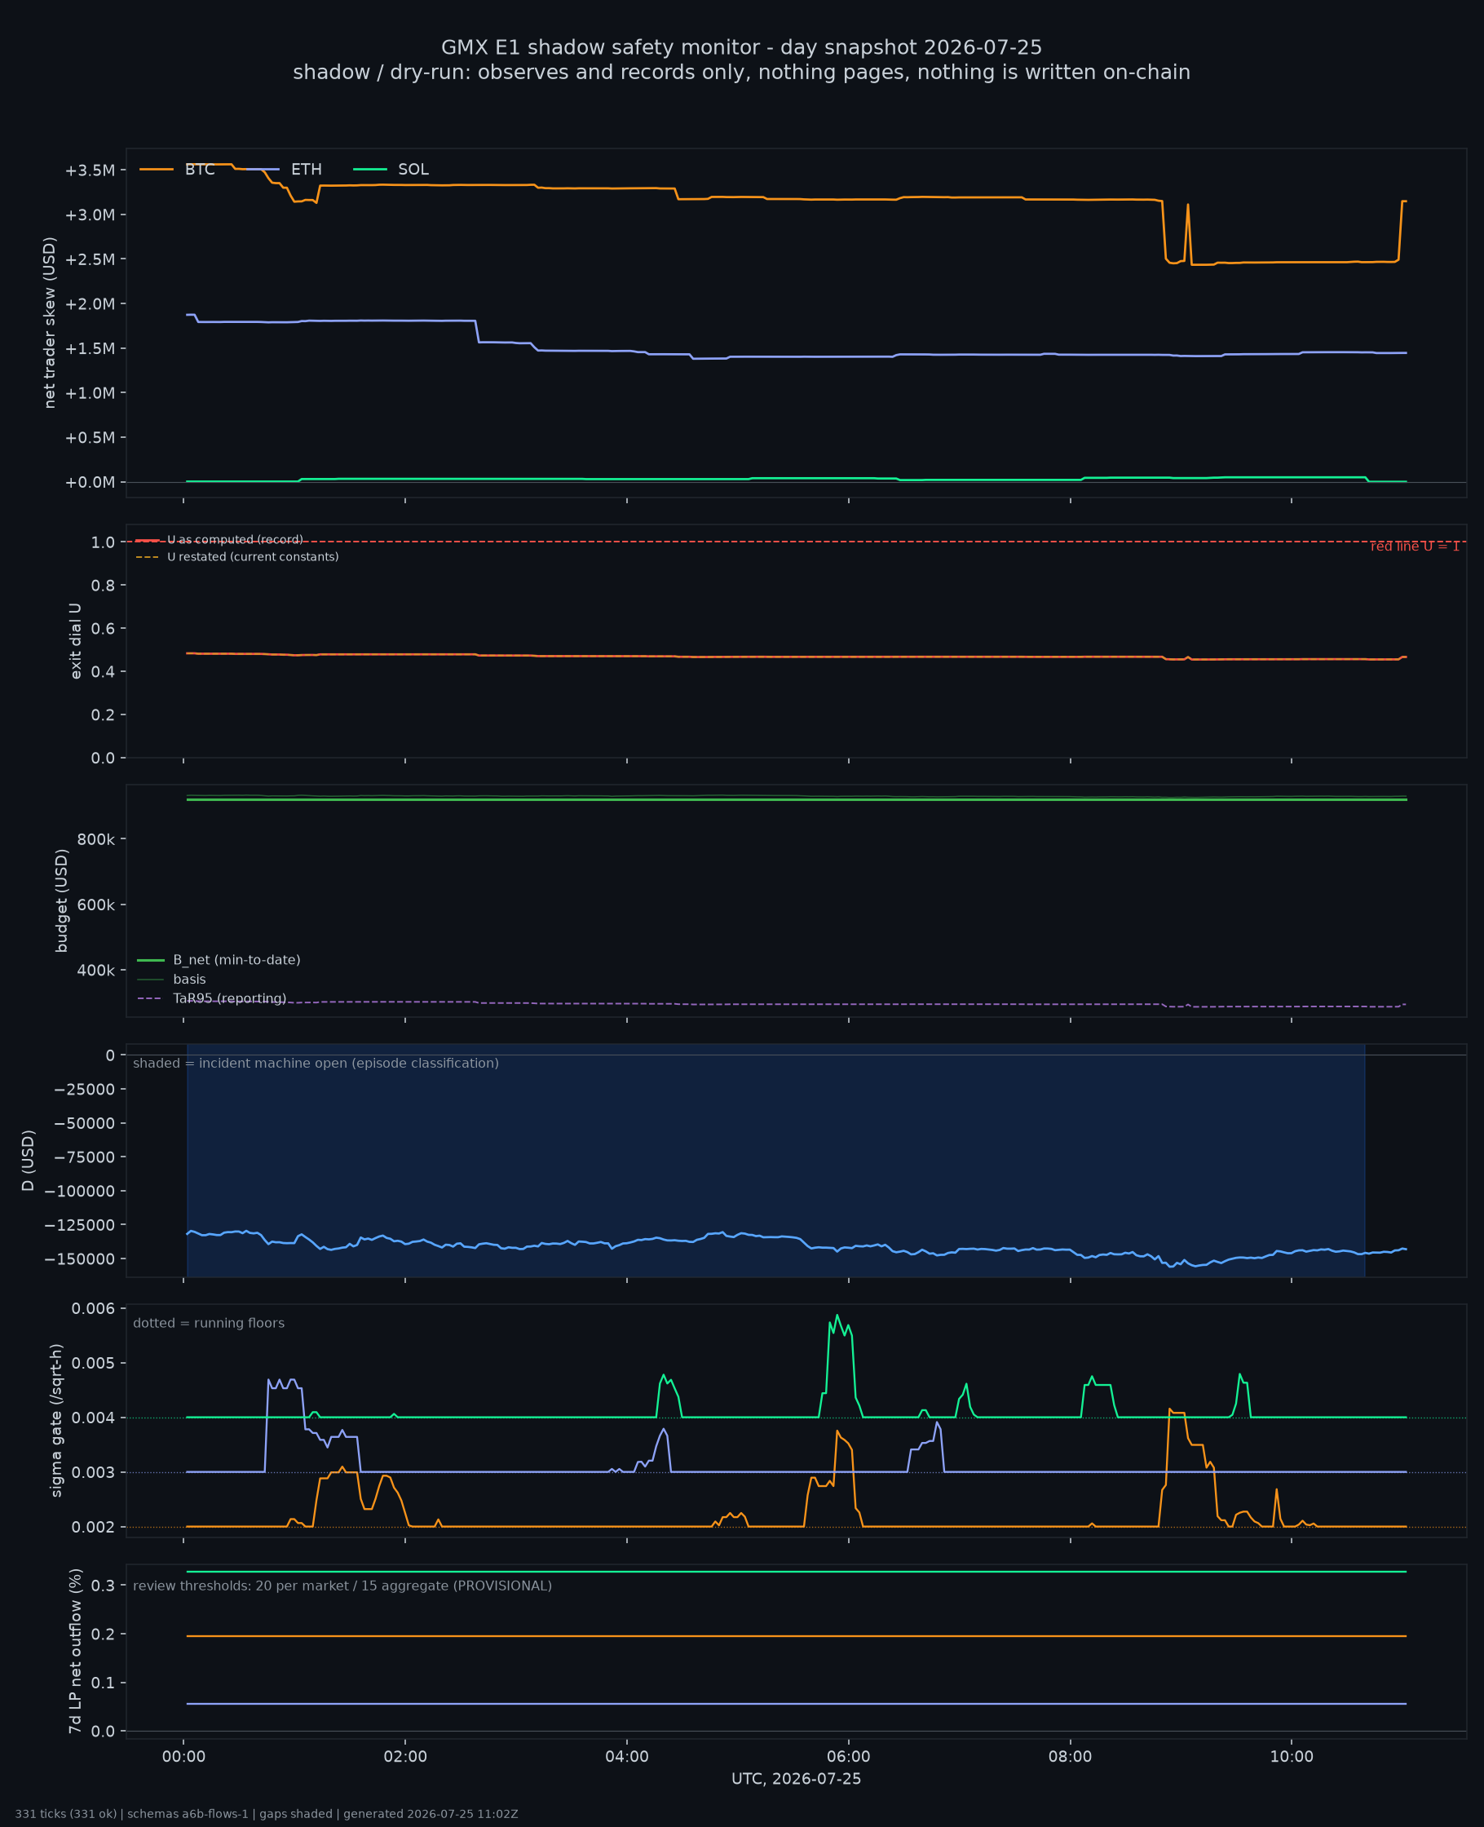Click the 'red line U = 1' annotation
This screenshot has width=1484, height=1827.
(x=1415, y=546)
